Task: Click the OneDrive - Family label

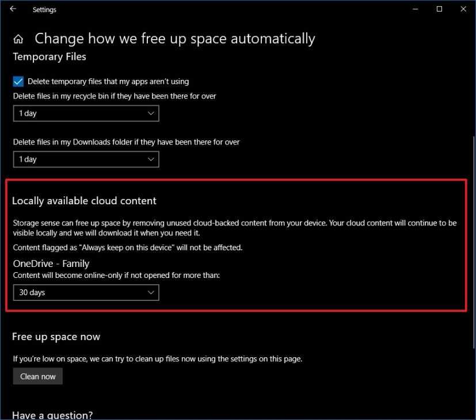Action: 51,264
